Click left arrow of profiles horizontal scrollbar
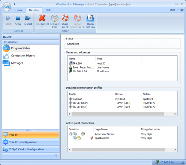The image size is (186, 165). click(70, 114)
